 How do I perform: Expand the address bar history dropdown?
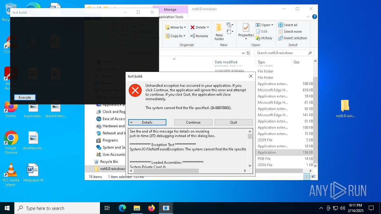pyautogui.click(x=243, y=53)
